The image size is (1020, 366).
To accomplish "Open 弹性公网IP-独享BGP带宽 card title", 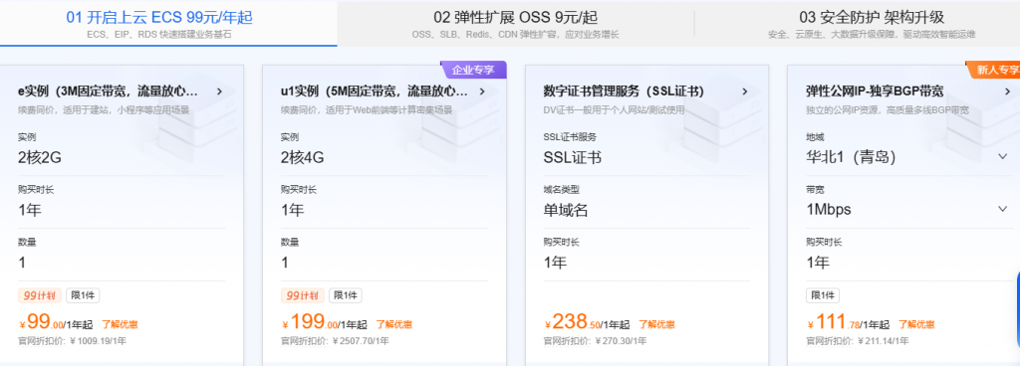I will click(875, 91).
